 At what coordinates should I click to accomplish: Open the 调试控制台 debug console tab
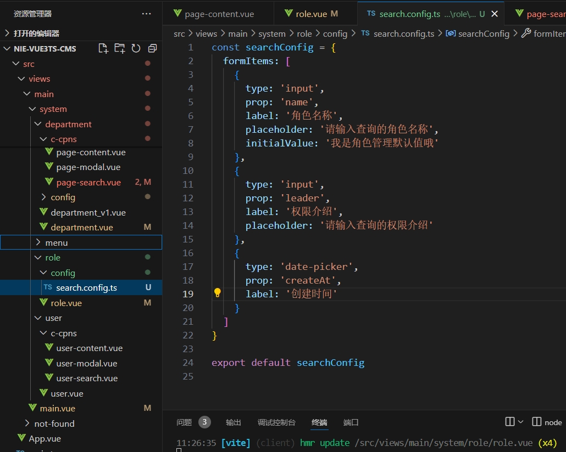point(276,422)
